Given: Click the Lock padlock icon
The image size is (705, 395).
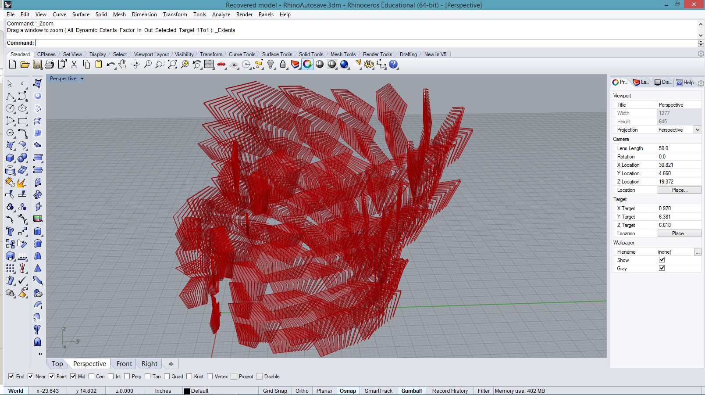Looking at the screenshot, I should coord(283,65).
